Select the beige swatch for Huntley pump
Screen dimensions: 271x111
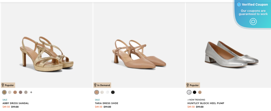200,92
